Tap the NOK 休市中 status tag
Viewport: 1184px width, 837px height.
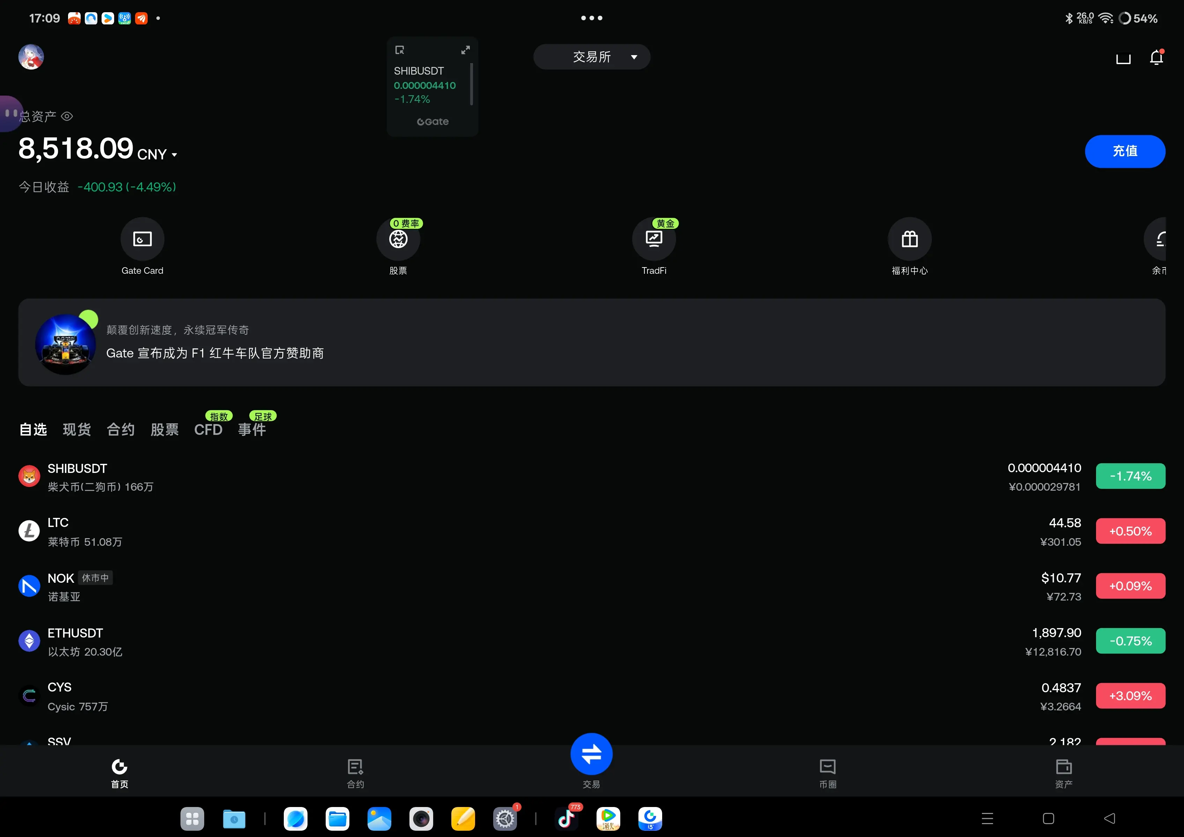point(95,578)
